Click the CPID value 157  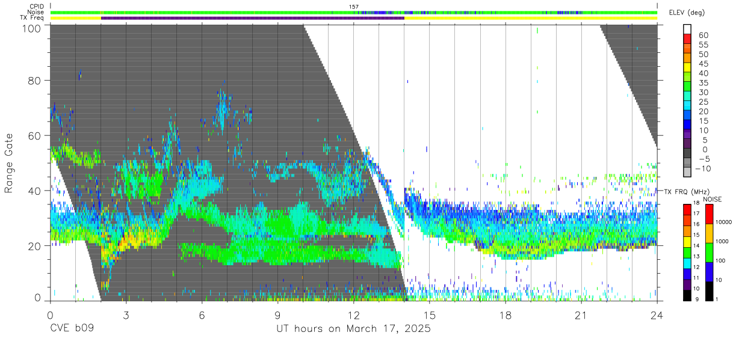tap(354, 7)
